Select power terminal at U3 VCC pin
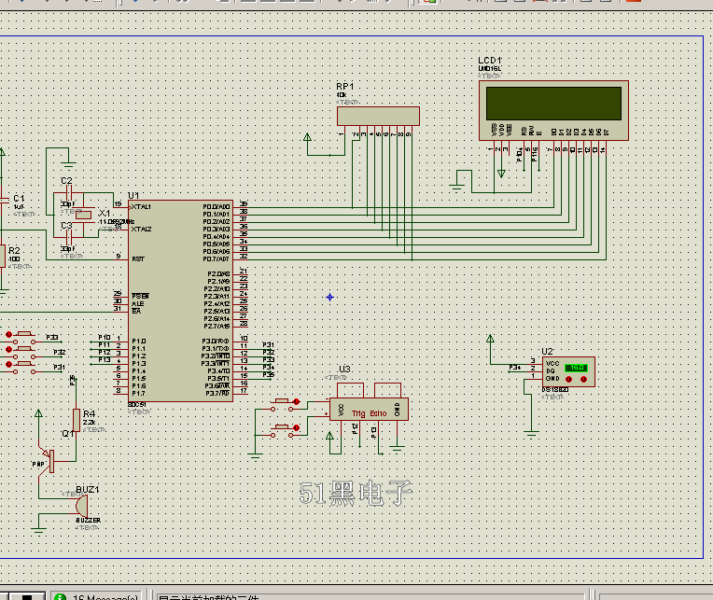 tap(330, 436)
